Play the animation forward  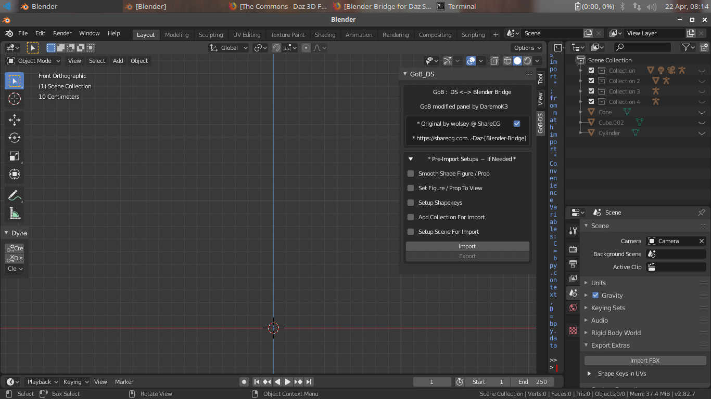pyautogui.click(x=288, y=382)
